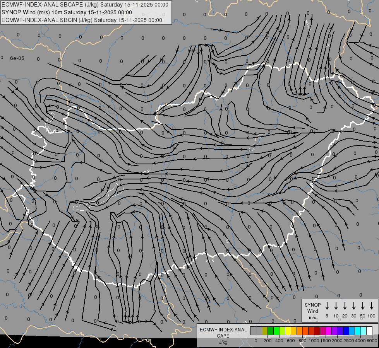Select the dark red CAPE swatch
Screen dimensions: 379x348
[317, 331]
